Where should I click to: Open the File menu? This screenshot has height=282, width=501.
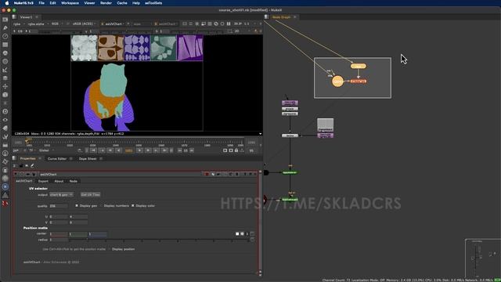[x=41, y=3]
